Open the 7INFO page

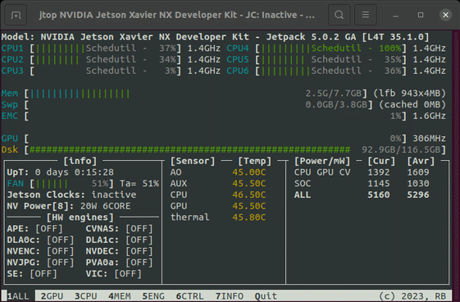[x=230, y=296]
